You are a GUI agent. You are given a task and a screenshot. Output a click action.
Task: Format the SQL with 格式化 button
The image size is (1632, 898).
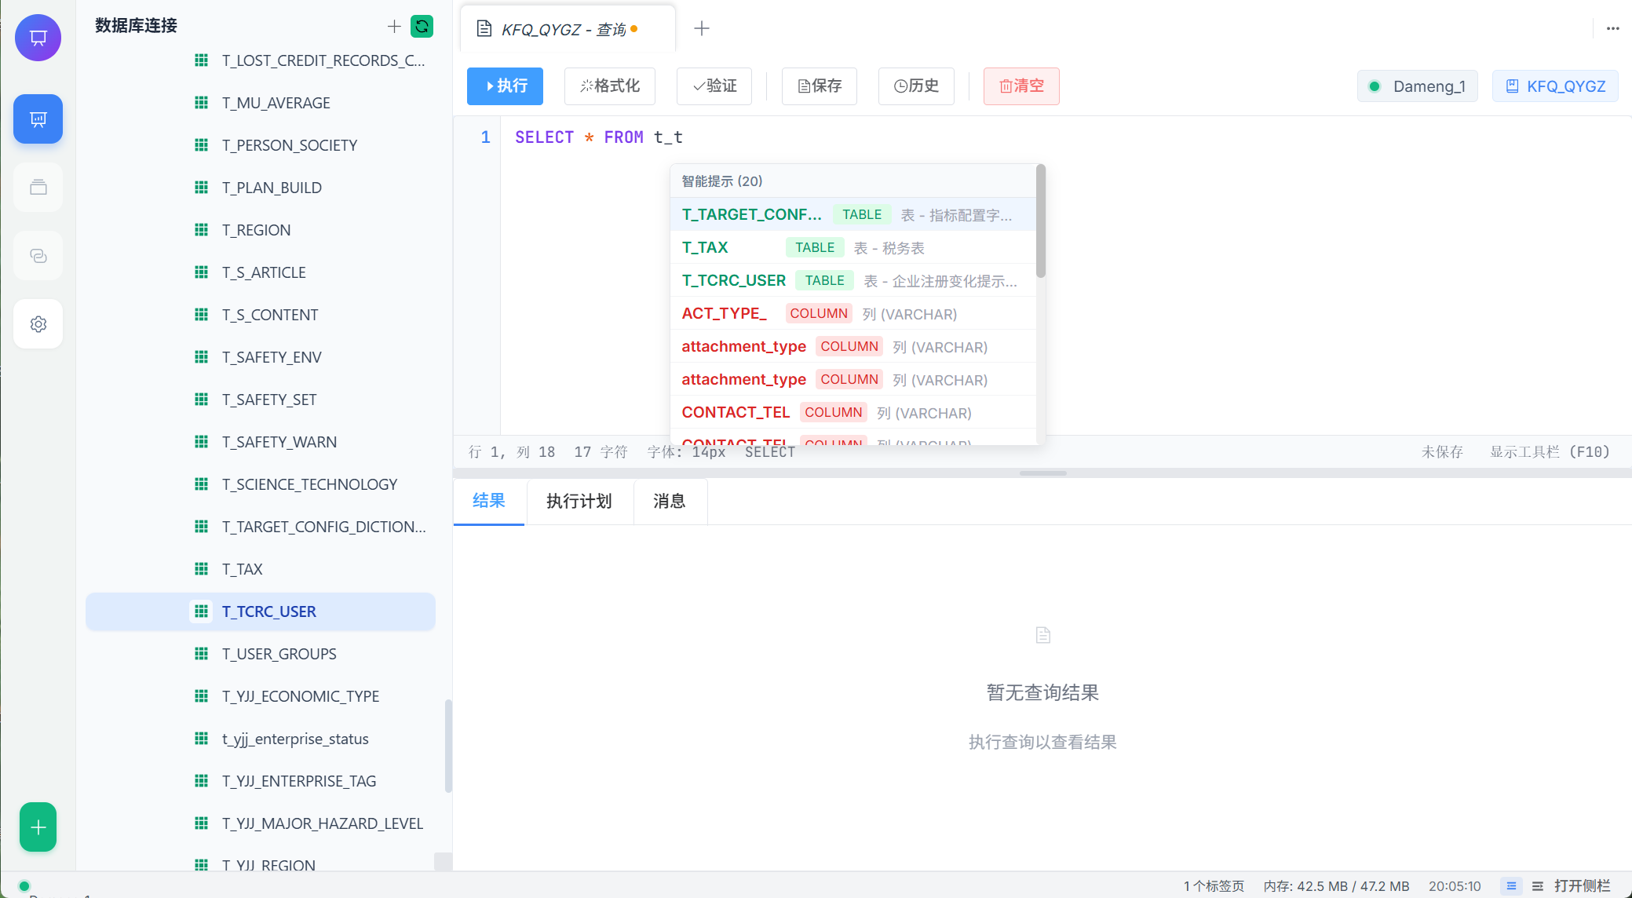tap(610, 86)
